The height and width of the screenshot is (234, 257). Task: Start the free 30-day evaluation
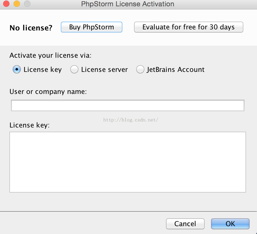[188, 27]
